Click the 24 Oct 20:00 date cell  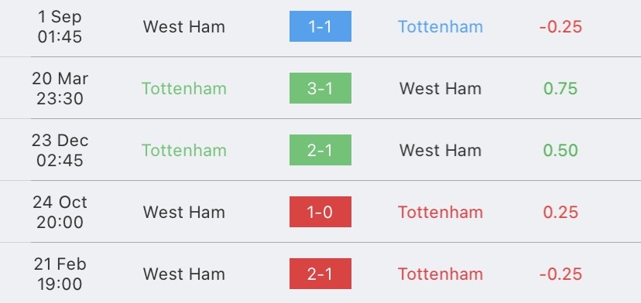60,212
